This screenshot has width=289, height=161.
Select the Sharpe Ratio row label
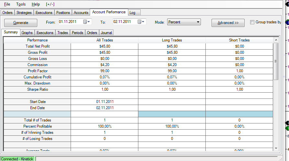pos(37,89)
